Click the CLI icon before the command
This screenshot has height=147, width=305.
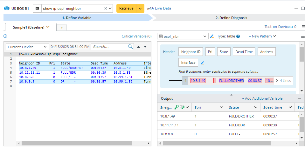point(37,9)
